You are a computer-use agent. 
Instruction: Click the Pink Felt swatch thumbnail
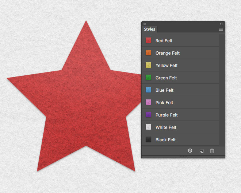148,102
